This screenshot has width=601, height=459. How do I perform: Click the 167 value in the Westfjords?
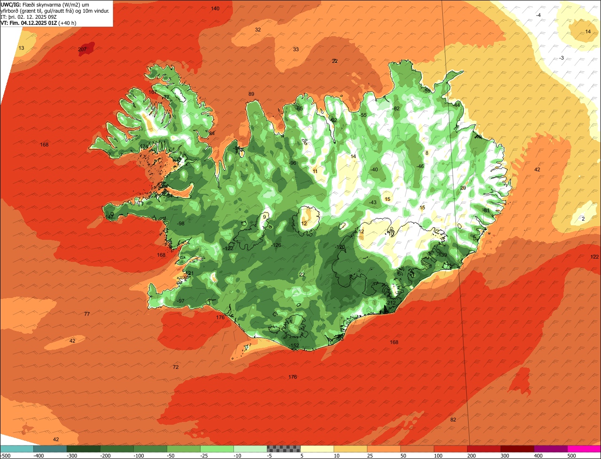point(153,92)
